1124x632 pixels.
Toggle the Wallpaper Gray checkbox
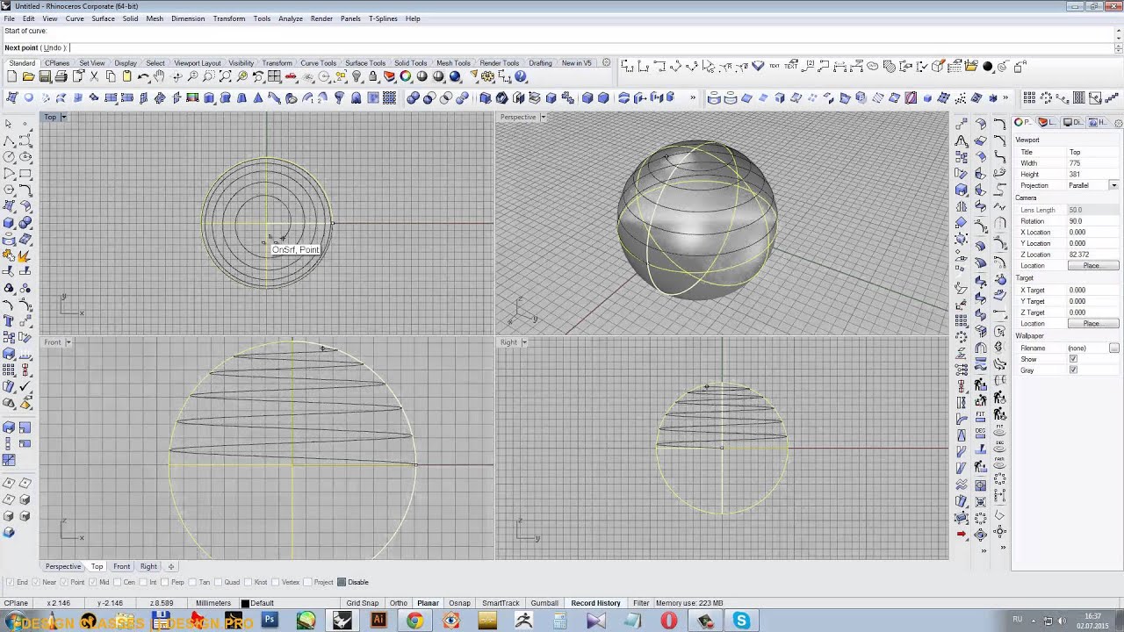pyautogui.click(x=1073, y=370)
